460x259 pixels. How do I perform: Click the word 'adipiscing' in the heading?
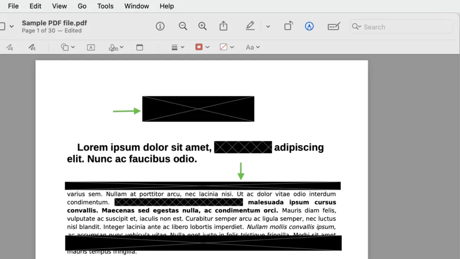(299, 147)
